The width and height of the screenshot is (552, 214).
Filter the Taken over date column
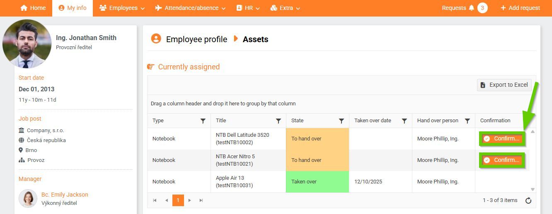pos(404,121)
